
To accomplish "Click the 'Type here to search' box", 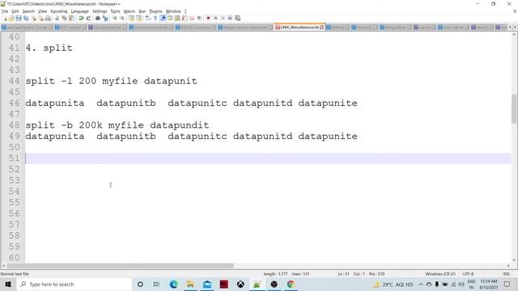I will 74,284.
